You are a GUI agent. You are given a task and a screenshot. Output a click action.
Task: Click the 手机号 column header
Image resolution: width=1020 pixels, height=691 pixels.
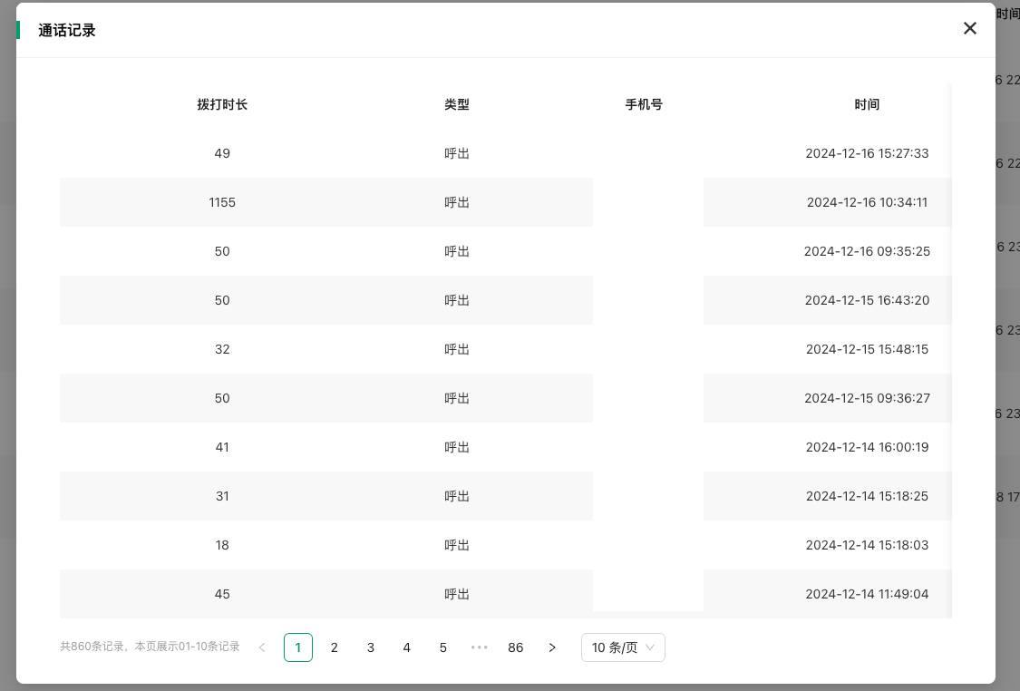tap(644, 105)
